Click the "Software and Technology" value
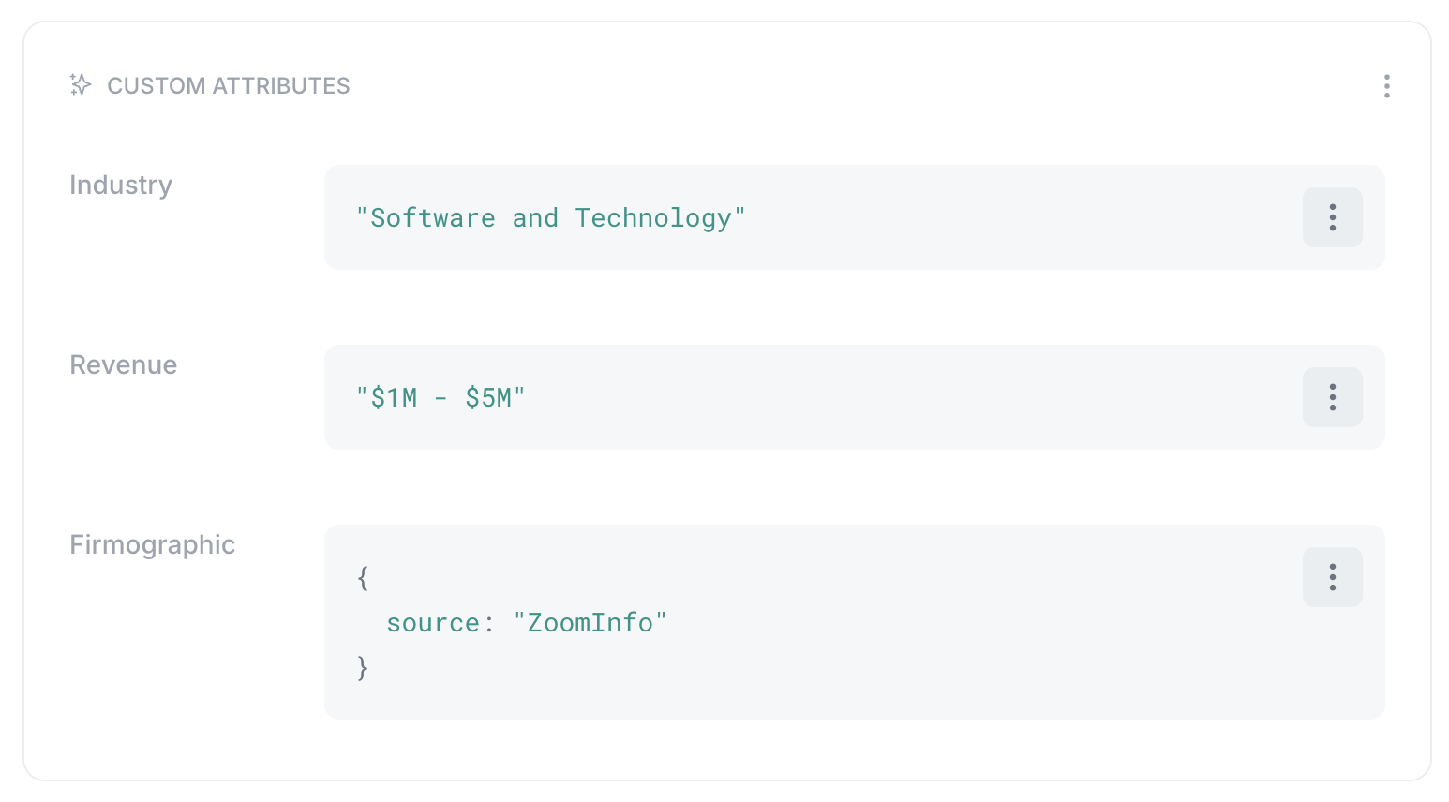1449x802 pixels. tap(550, 218)
